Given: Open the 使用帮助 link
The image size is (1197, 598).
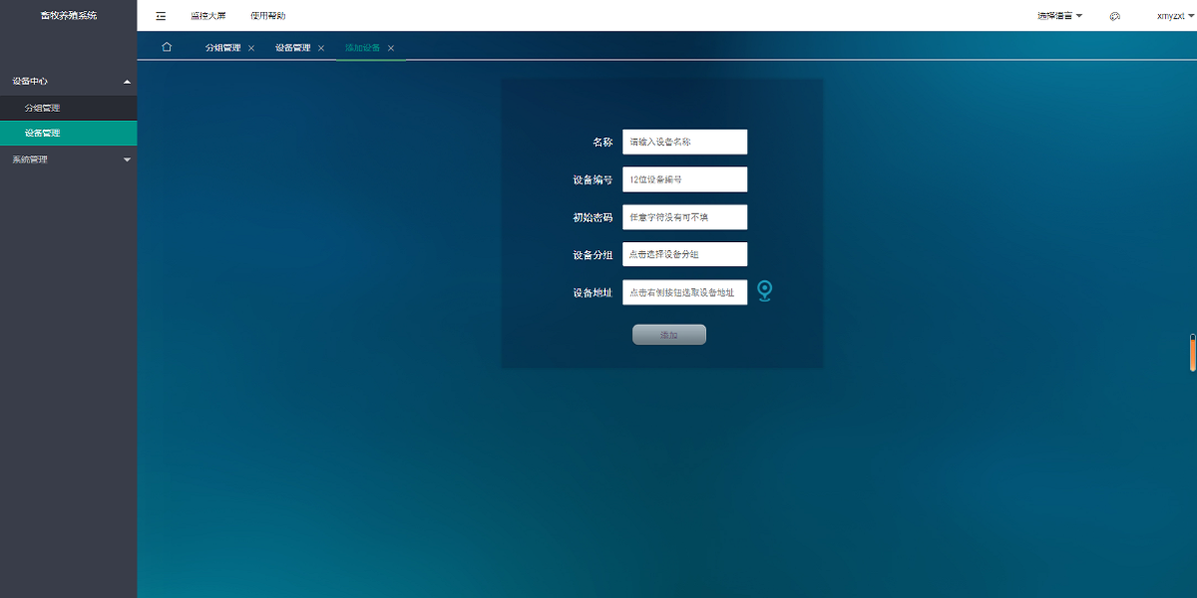Looking at the screenshot, I should (x=267, y=16).
